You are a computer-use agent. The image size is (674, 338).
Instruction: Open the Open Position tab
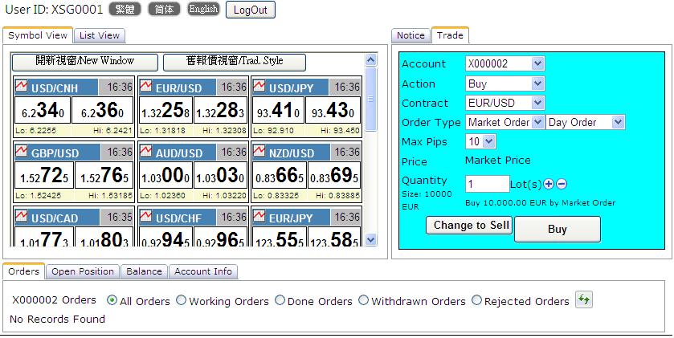point(83,271)
